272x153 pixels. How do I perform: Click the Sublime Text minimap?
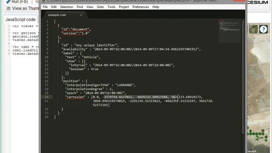(229, 31)
